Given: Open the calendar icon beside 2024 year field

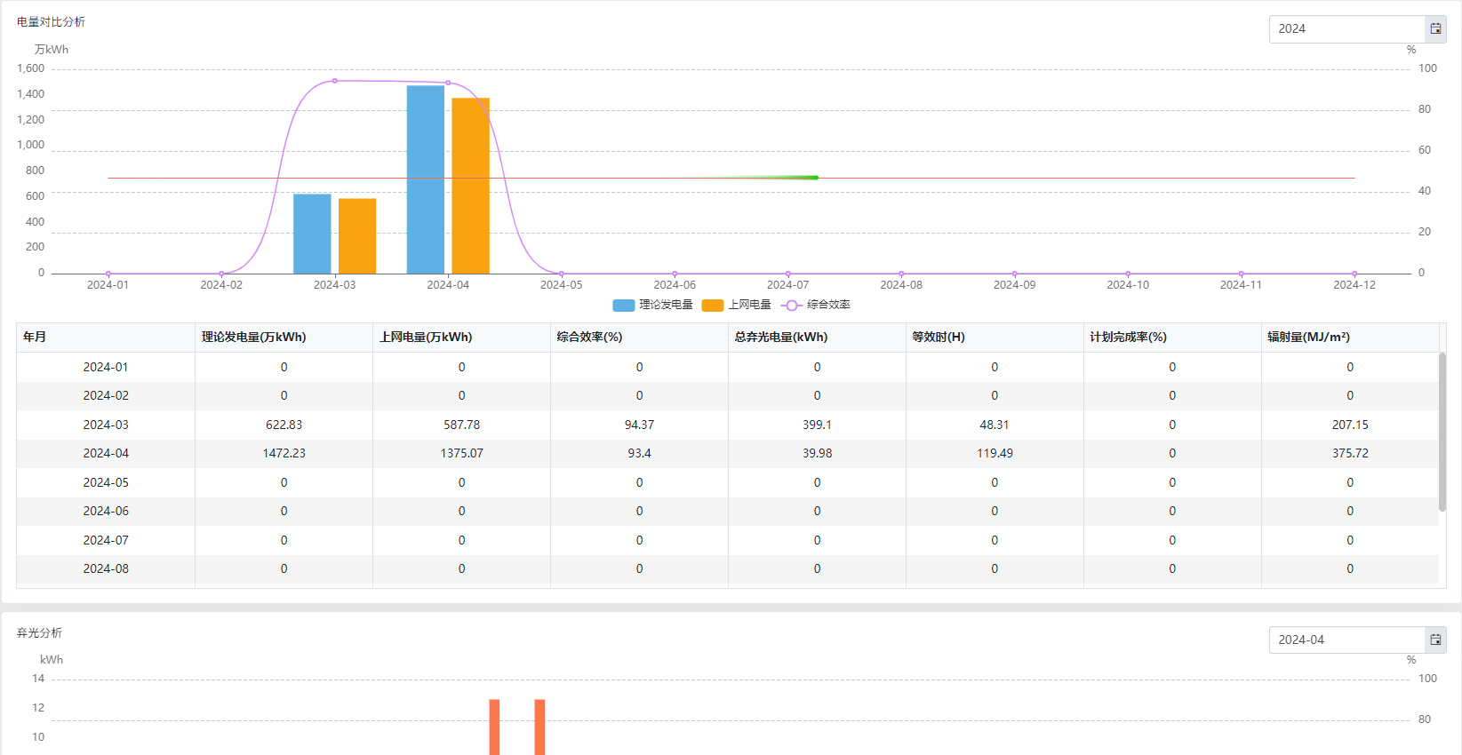Looking at the screenshot, I should click(1435, 29).
